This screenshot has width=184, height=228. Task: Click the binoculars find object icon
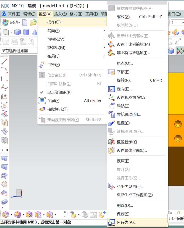pyautogui.click(x=73, y=214)
